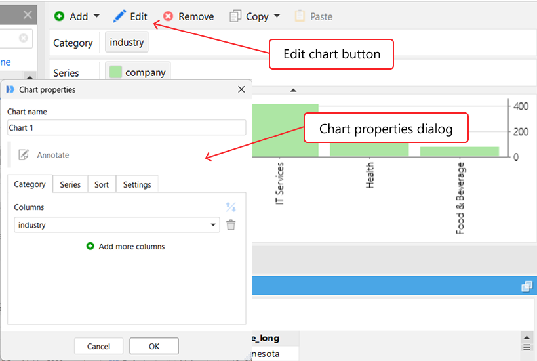This screenshot has width=537, height=361.
Task: Click the green company color swatch
Action: [115, 72]
